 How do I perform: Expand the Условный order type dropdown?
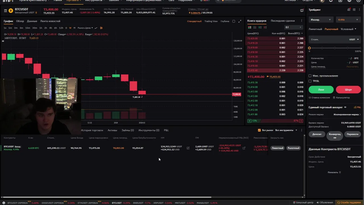[348, 29]
